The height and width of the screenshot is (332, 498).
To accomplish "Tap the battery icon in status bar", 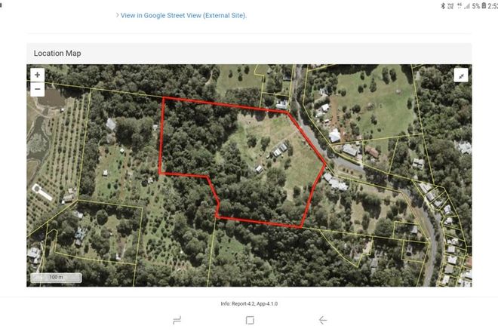I will [x=484, y=5].
